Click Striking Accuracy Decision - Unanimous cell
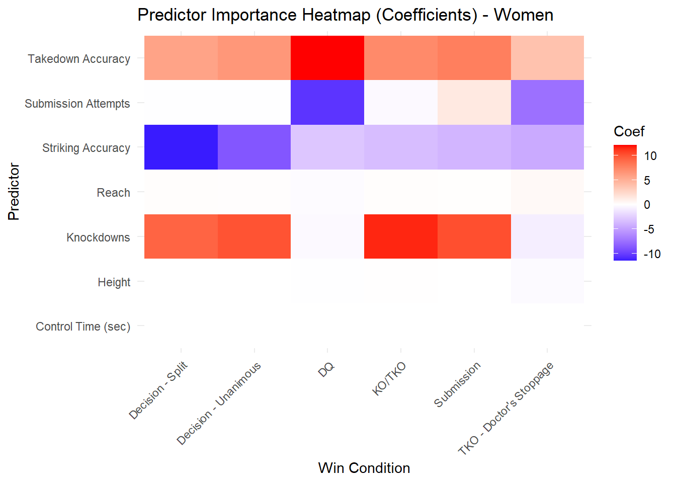 click(255, 147)
